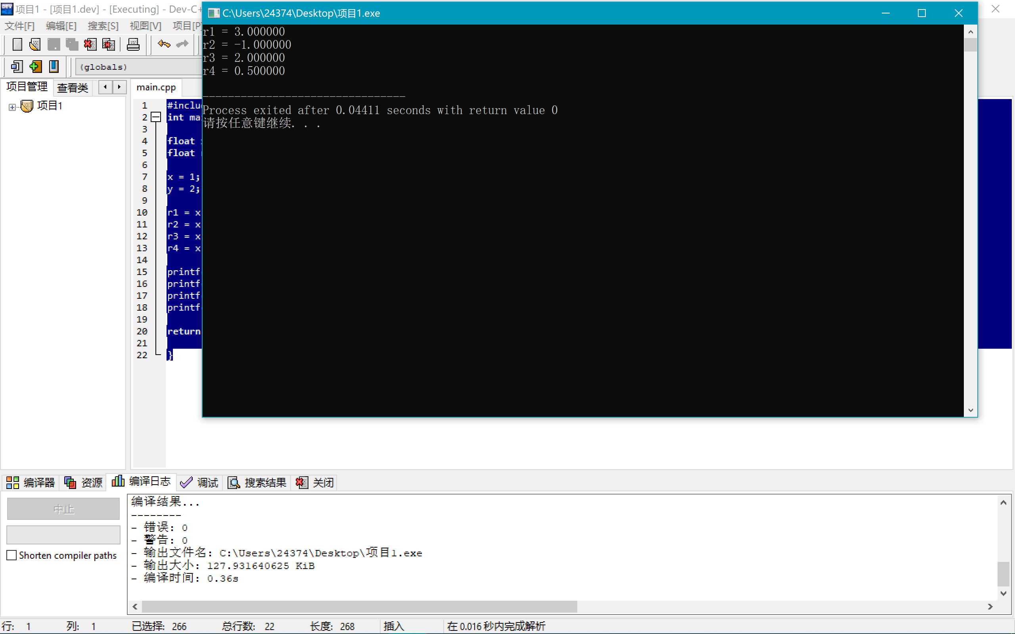Viewport: 1015px width, 634px height.
Task: Click the Open file toolbar icon
Action: (35, 44)
